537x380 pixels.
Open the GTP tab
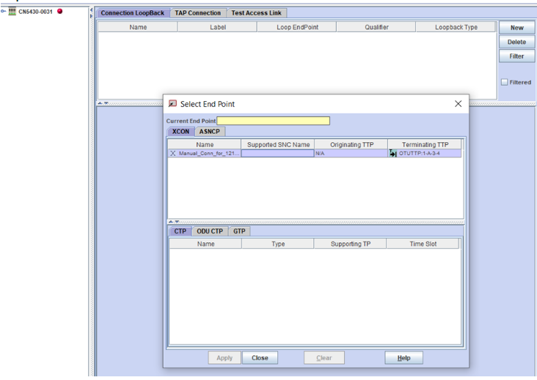(239, 231)
